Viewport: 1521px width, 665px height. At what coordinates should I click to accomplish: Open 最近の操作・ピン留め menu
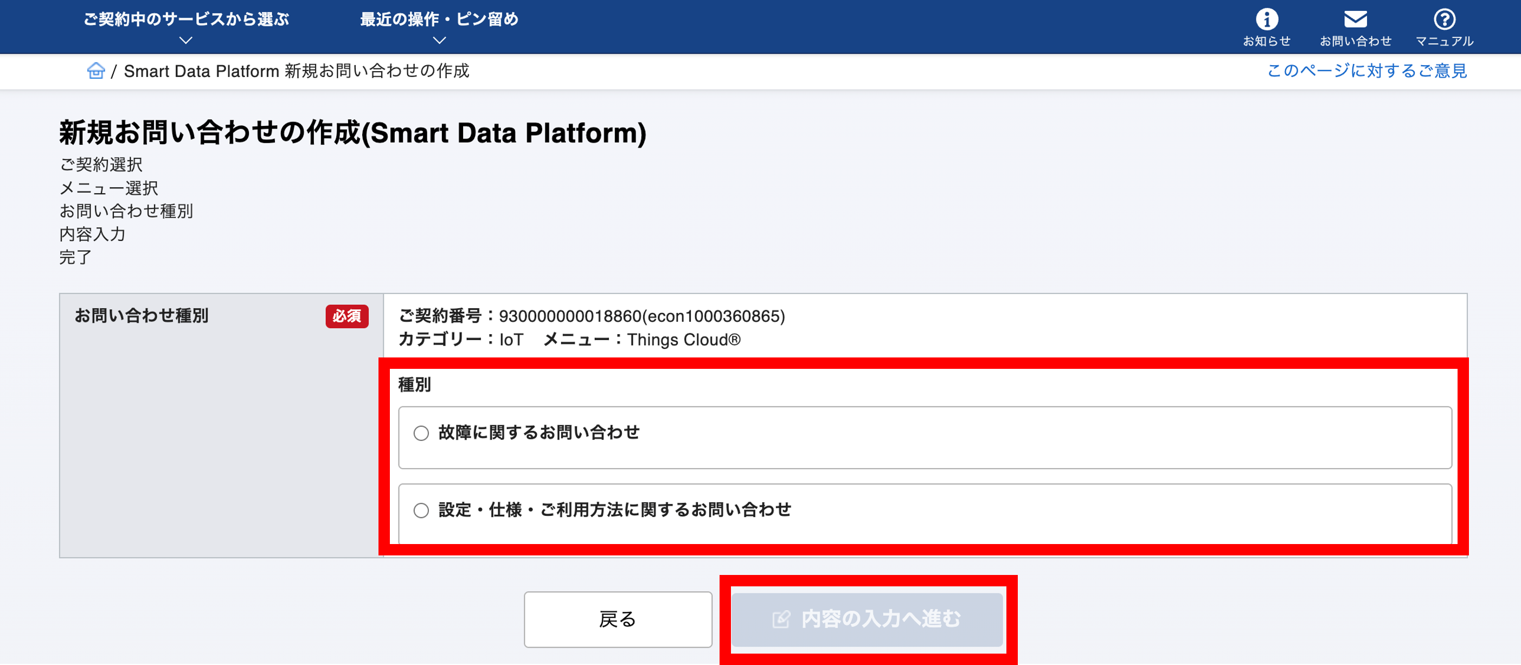[x=439, y=19]
